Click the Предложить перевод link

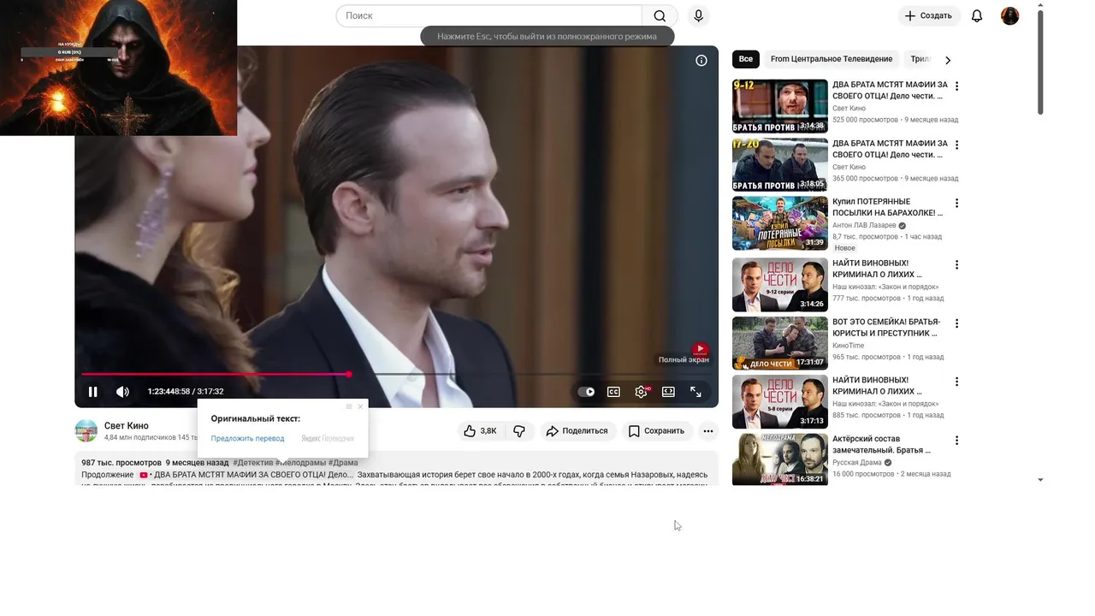(247, 438)
